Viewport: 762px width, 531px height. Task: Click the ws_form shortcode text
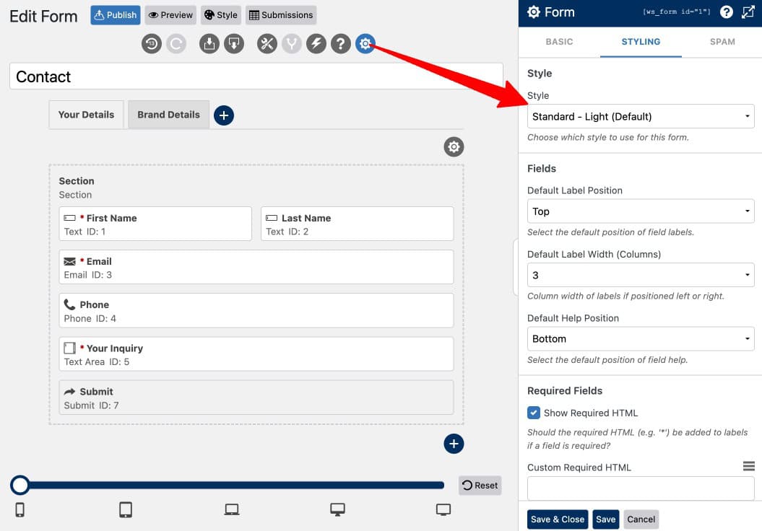click(677, 12)
